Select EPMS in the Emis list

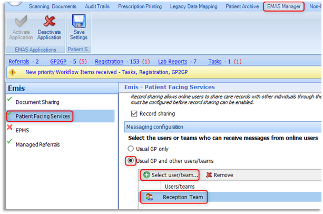pyautogui.click(x=22, y=131)
